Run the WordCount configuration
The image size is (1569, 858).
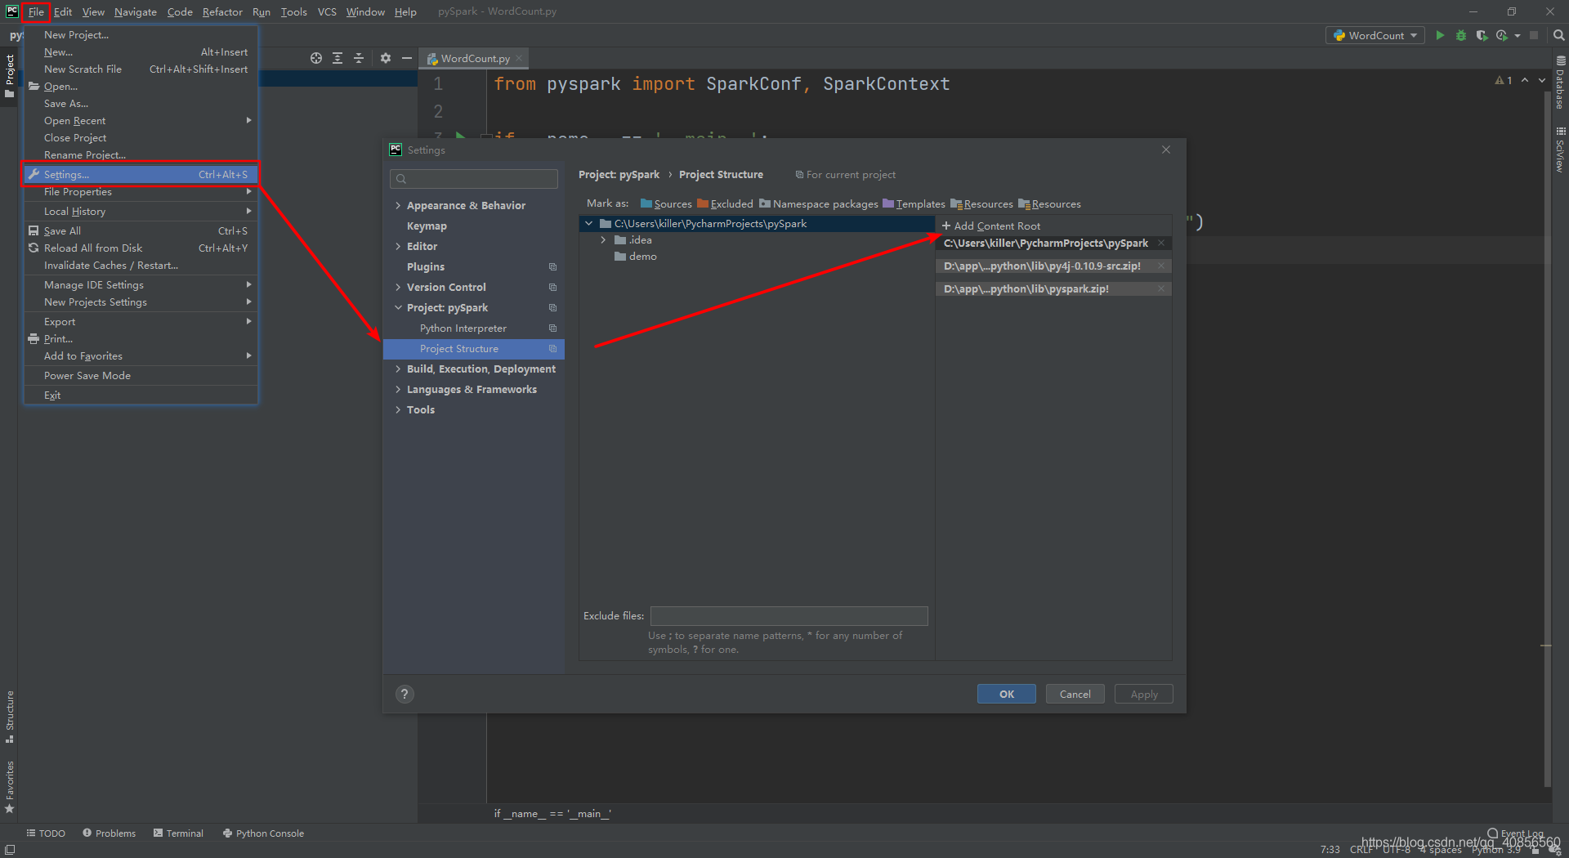[1440, 35]
